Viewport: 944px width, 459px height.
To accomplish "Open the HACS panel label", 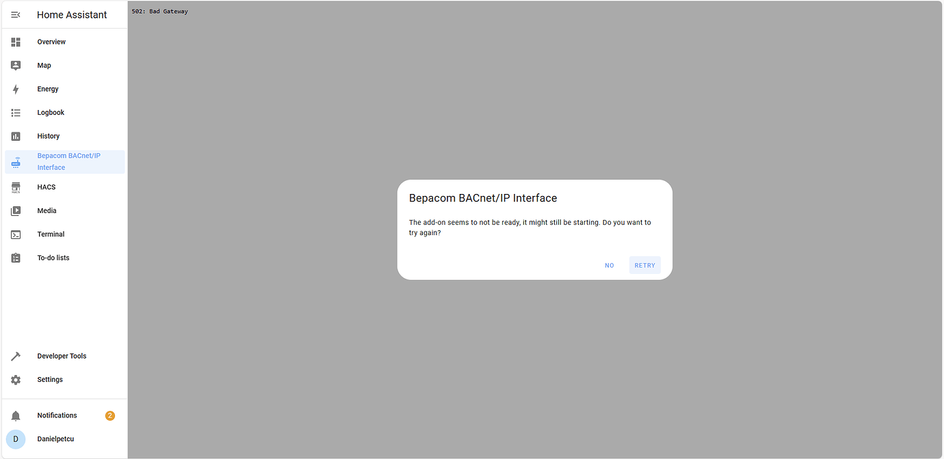I will click(47, 187).
